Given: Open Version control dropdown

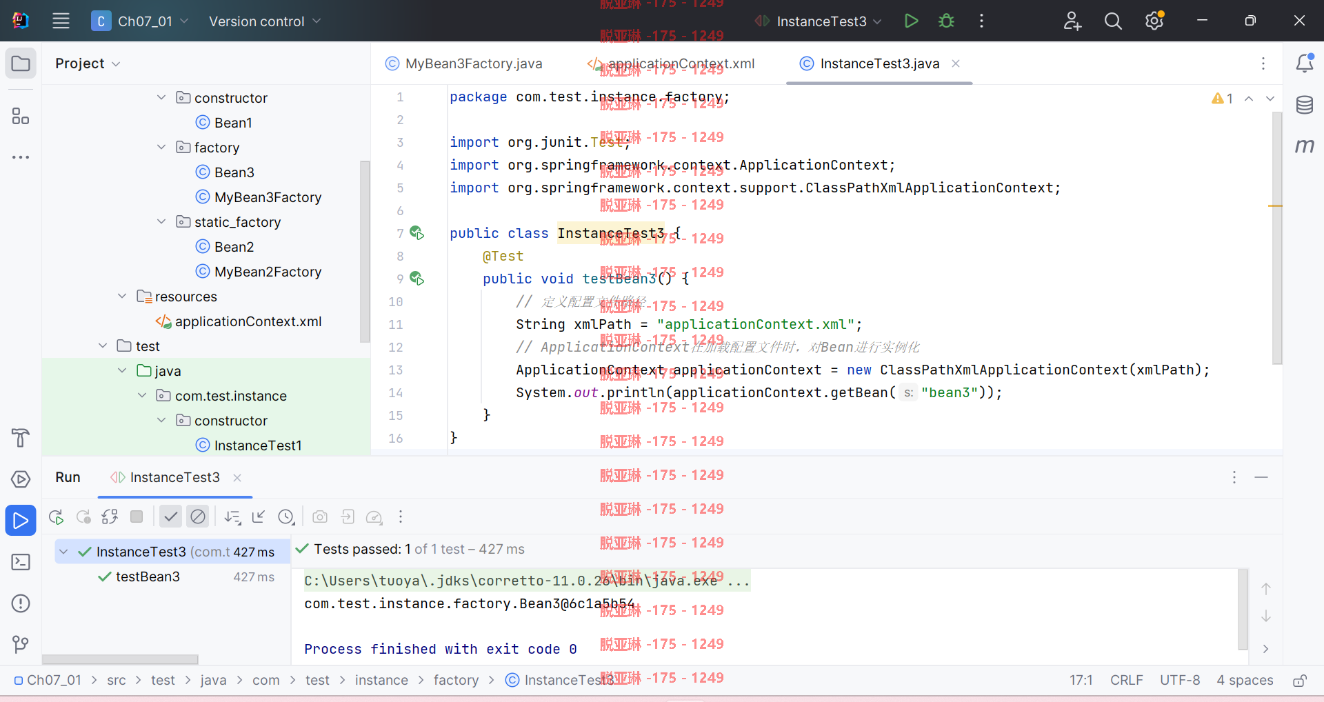Looking at the screenshot, I should pos(265,21).
